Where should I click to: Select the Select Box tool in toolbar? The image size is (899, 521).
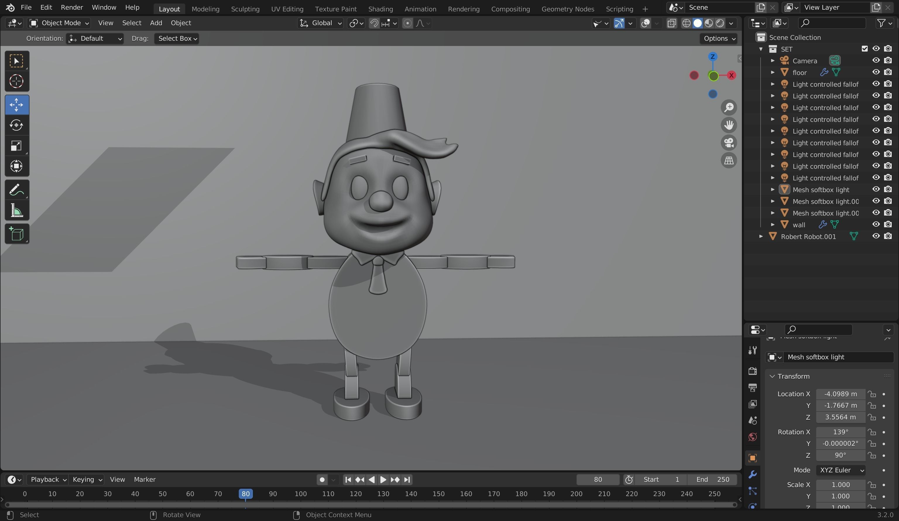pos(17,61)
